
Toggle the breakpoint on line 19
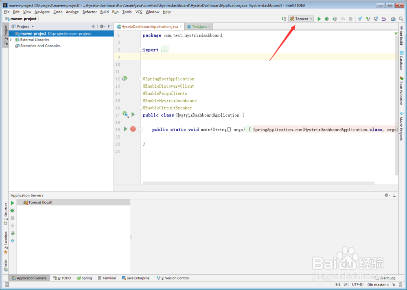pyautogui.click(x=133, y=129)
